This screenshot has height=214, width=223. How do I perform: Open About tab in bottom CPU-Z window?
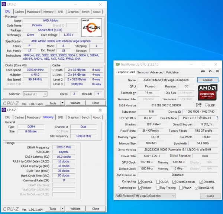[97, 117]
